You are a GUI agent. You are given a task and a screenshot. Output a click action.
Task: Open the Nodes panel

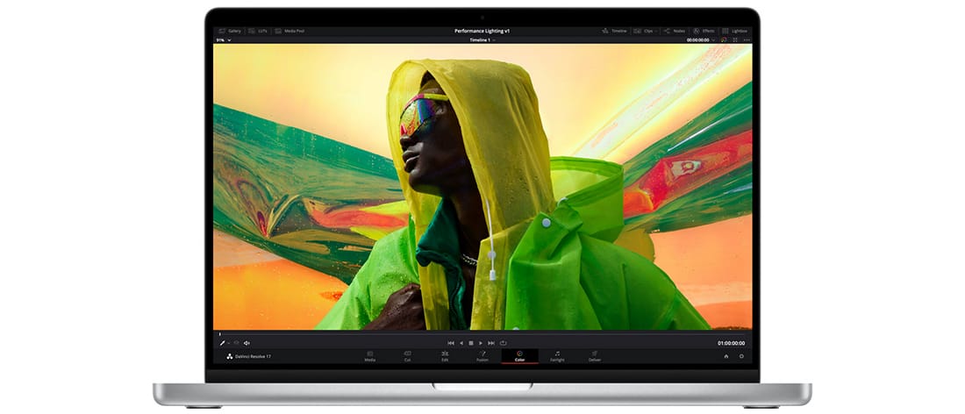(675, 31)
